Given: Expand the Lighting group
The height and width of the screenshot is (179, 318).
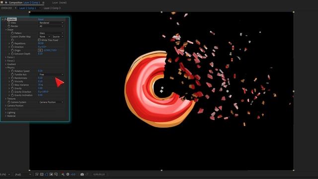Looking at the screenshot, I should point(6,113).
